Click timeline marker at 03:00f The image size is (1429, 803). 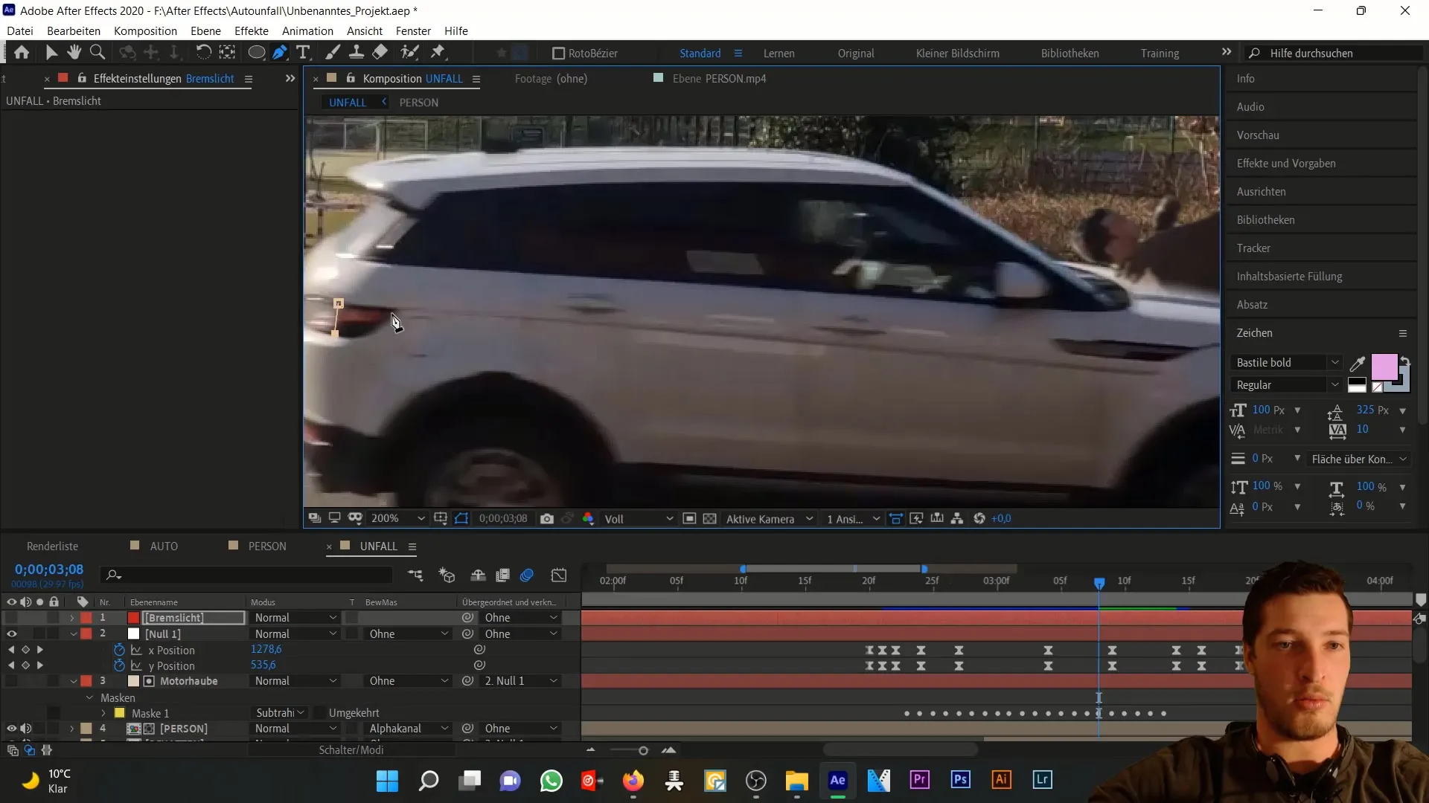tap(996, 581)
